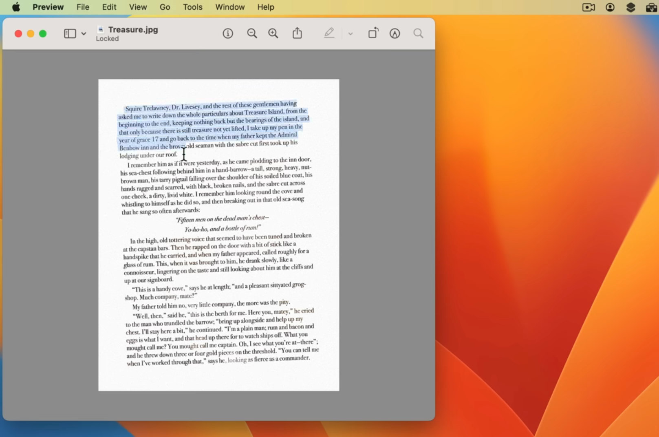Open the Edit menu
The height and width of the screenshot is (437, 659).
tap(109, 7)
